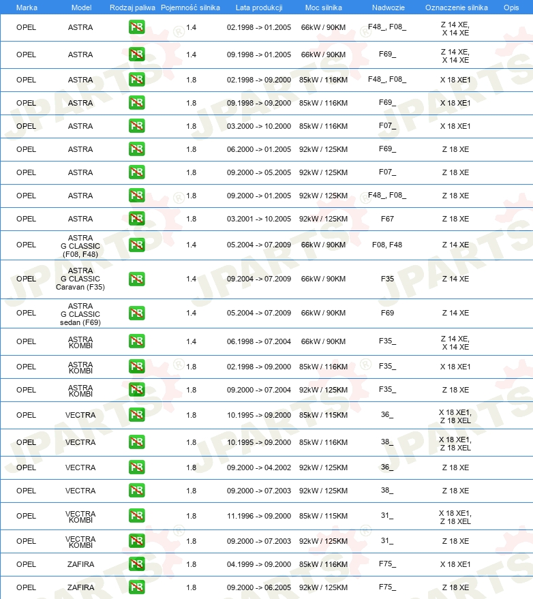The image size is (533, 599).
Task: Click the 'Marka' column header
Action: click(27, 7)
